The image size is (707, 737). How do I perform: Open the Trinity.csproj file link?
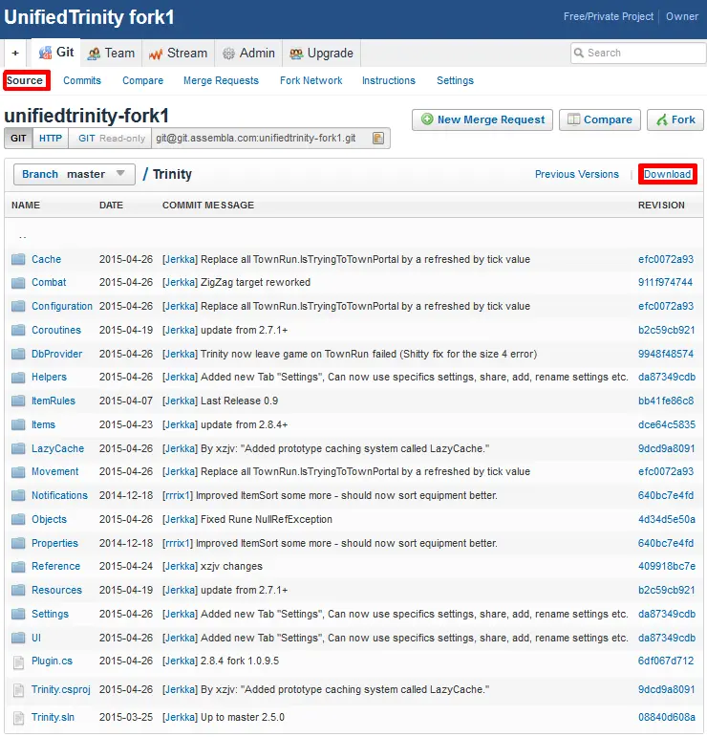pos(60,689)
